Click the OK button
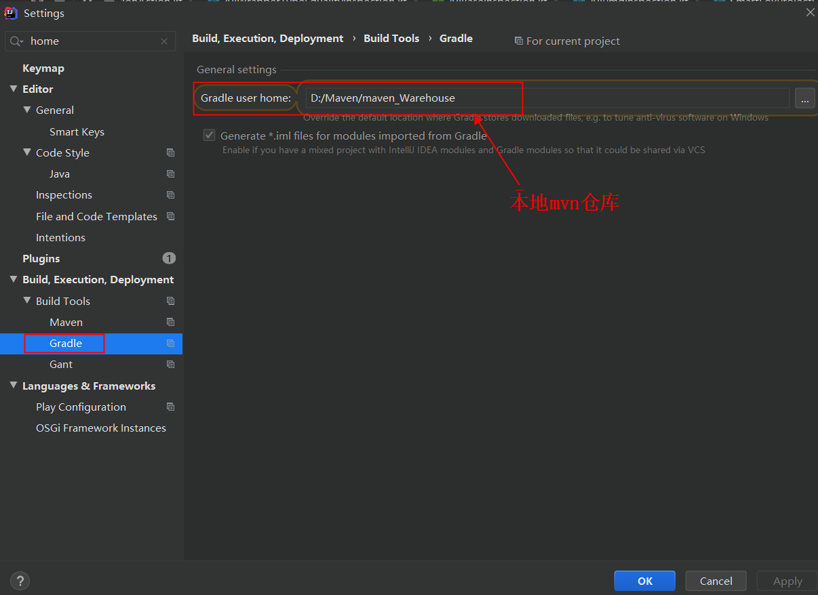818x595 pixels. [x=645, y=581]
